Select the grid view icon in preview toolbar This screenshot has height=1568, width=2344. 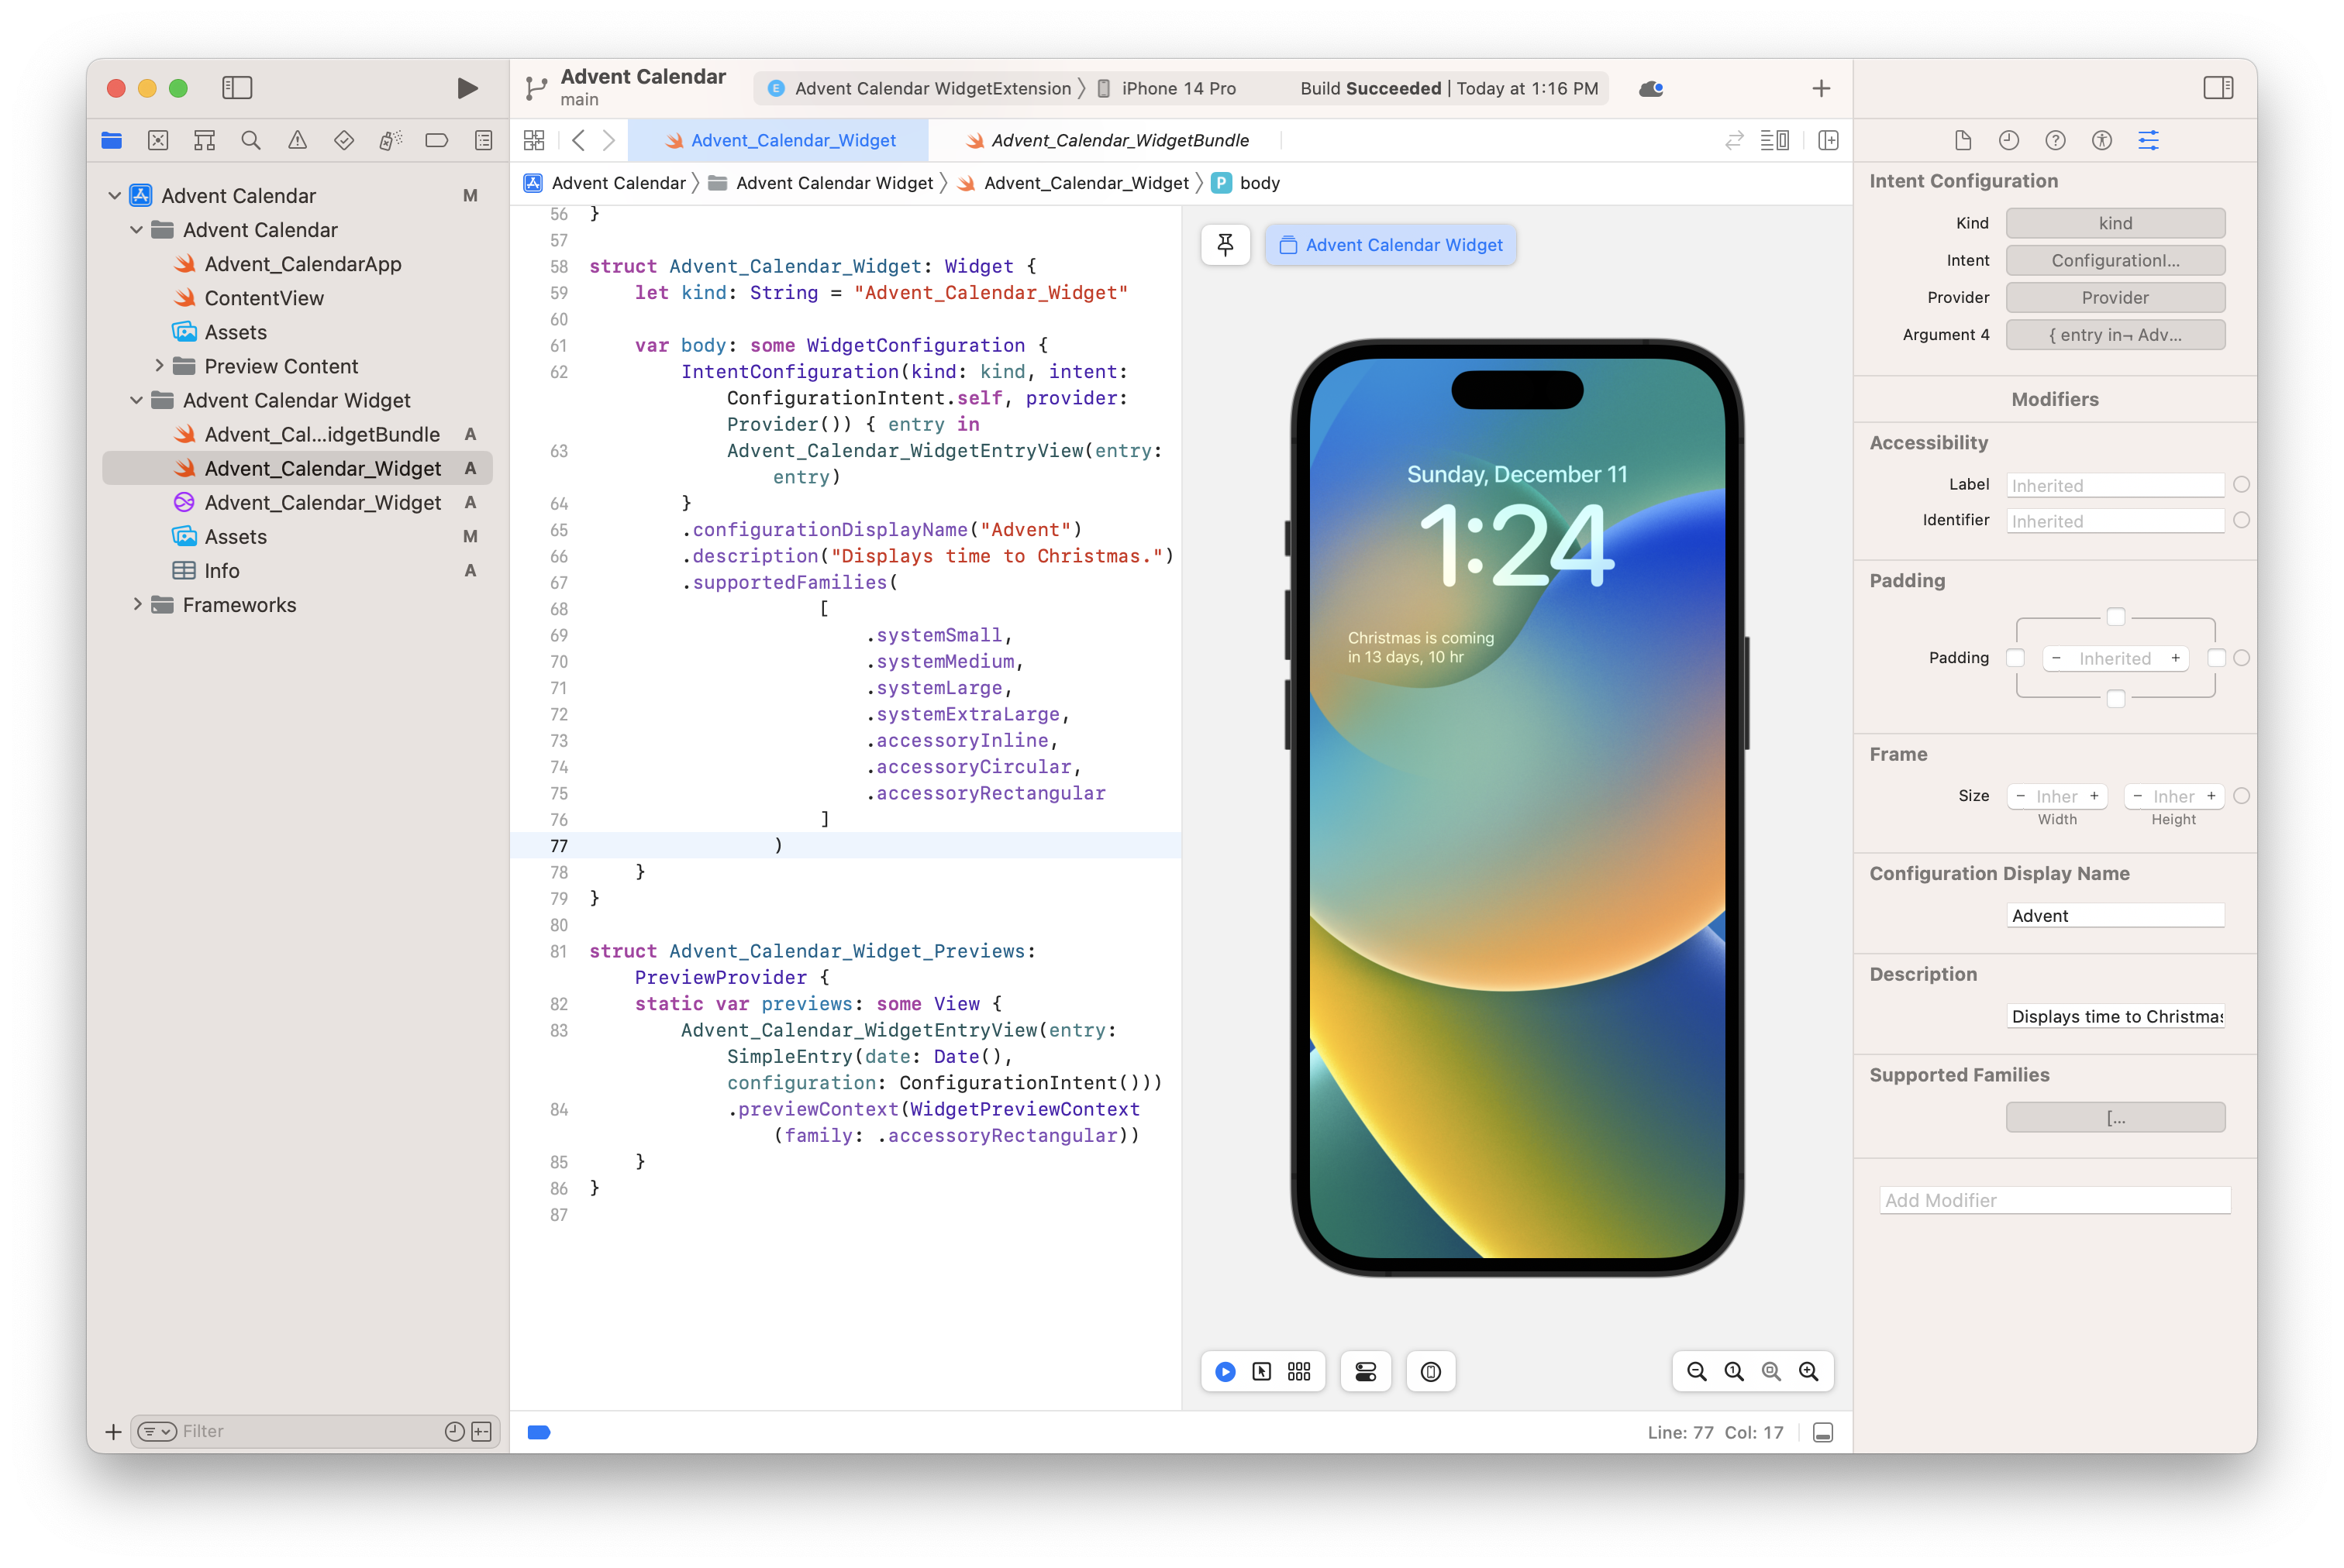coord(1302,1370)
